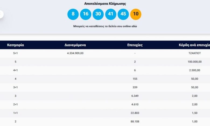Click the blue ball number 41
Screen dimensions: 210x126
pos(111,14)
